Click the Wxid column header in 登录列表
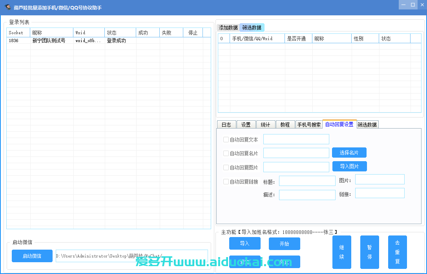 point(89,33)
